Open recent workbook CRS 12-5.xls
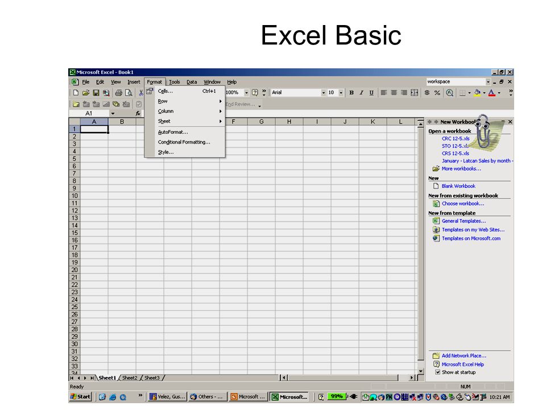The width and height of the screenshot is (546, 410). tap(456, 153)
